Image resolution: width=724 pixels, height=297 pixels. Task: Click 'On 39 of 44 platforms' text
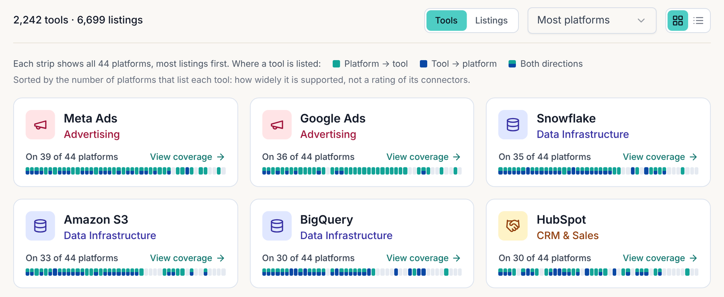point(72,157)
